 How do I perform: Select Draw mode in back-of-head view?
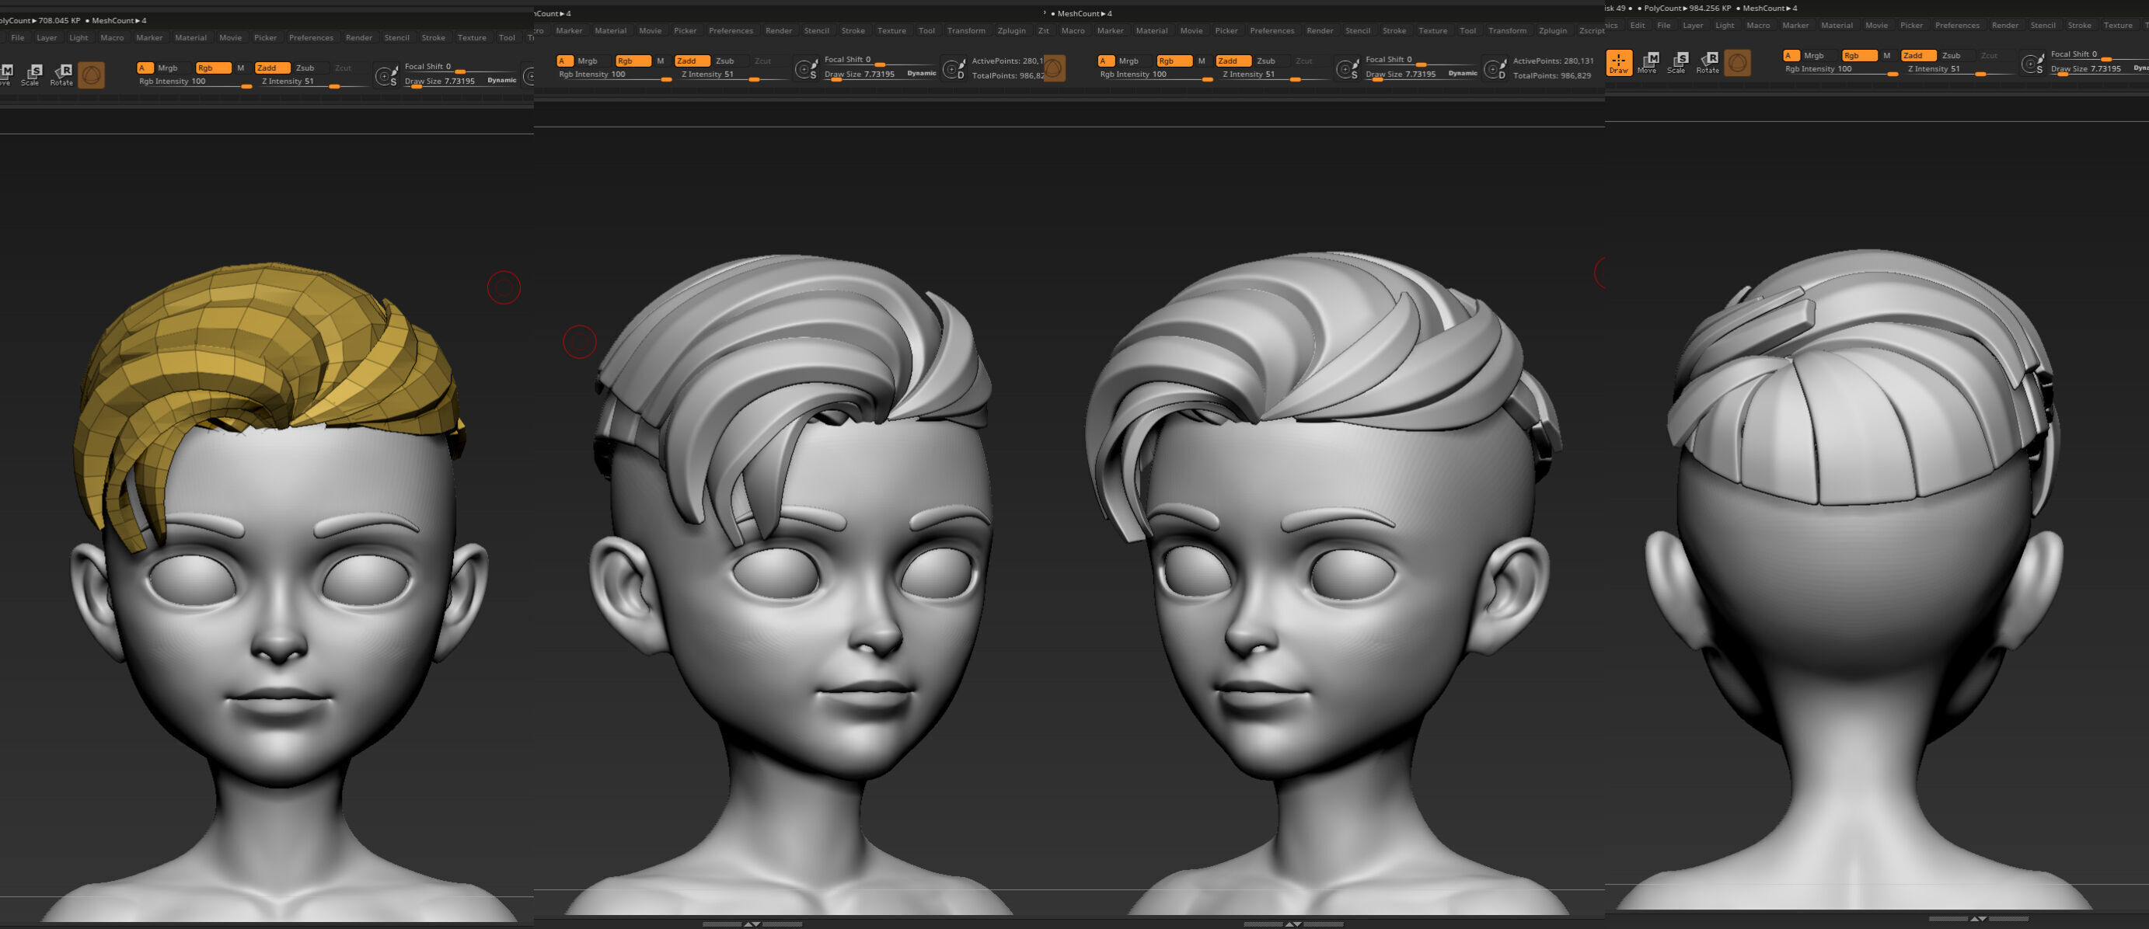1618,63
